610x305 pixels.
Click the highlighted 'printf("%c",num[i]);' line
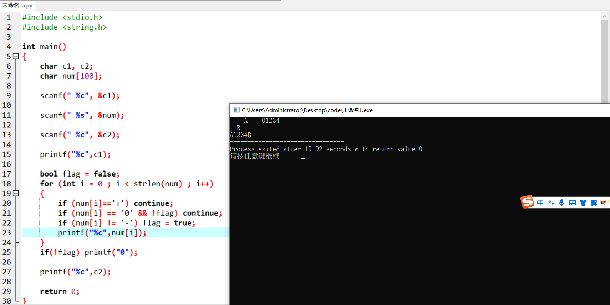point(102,233)
